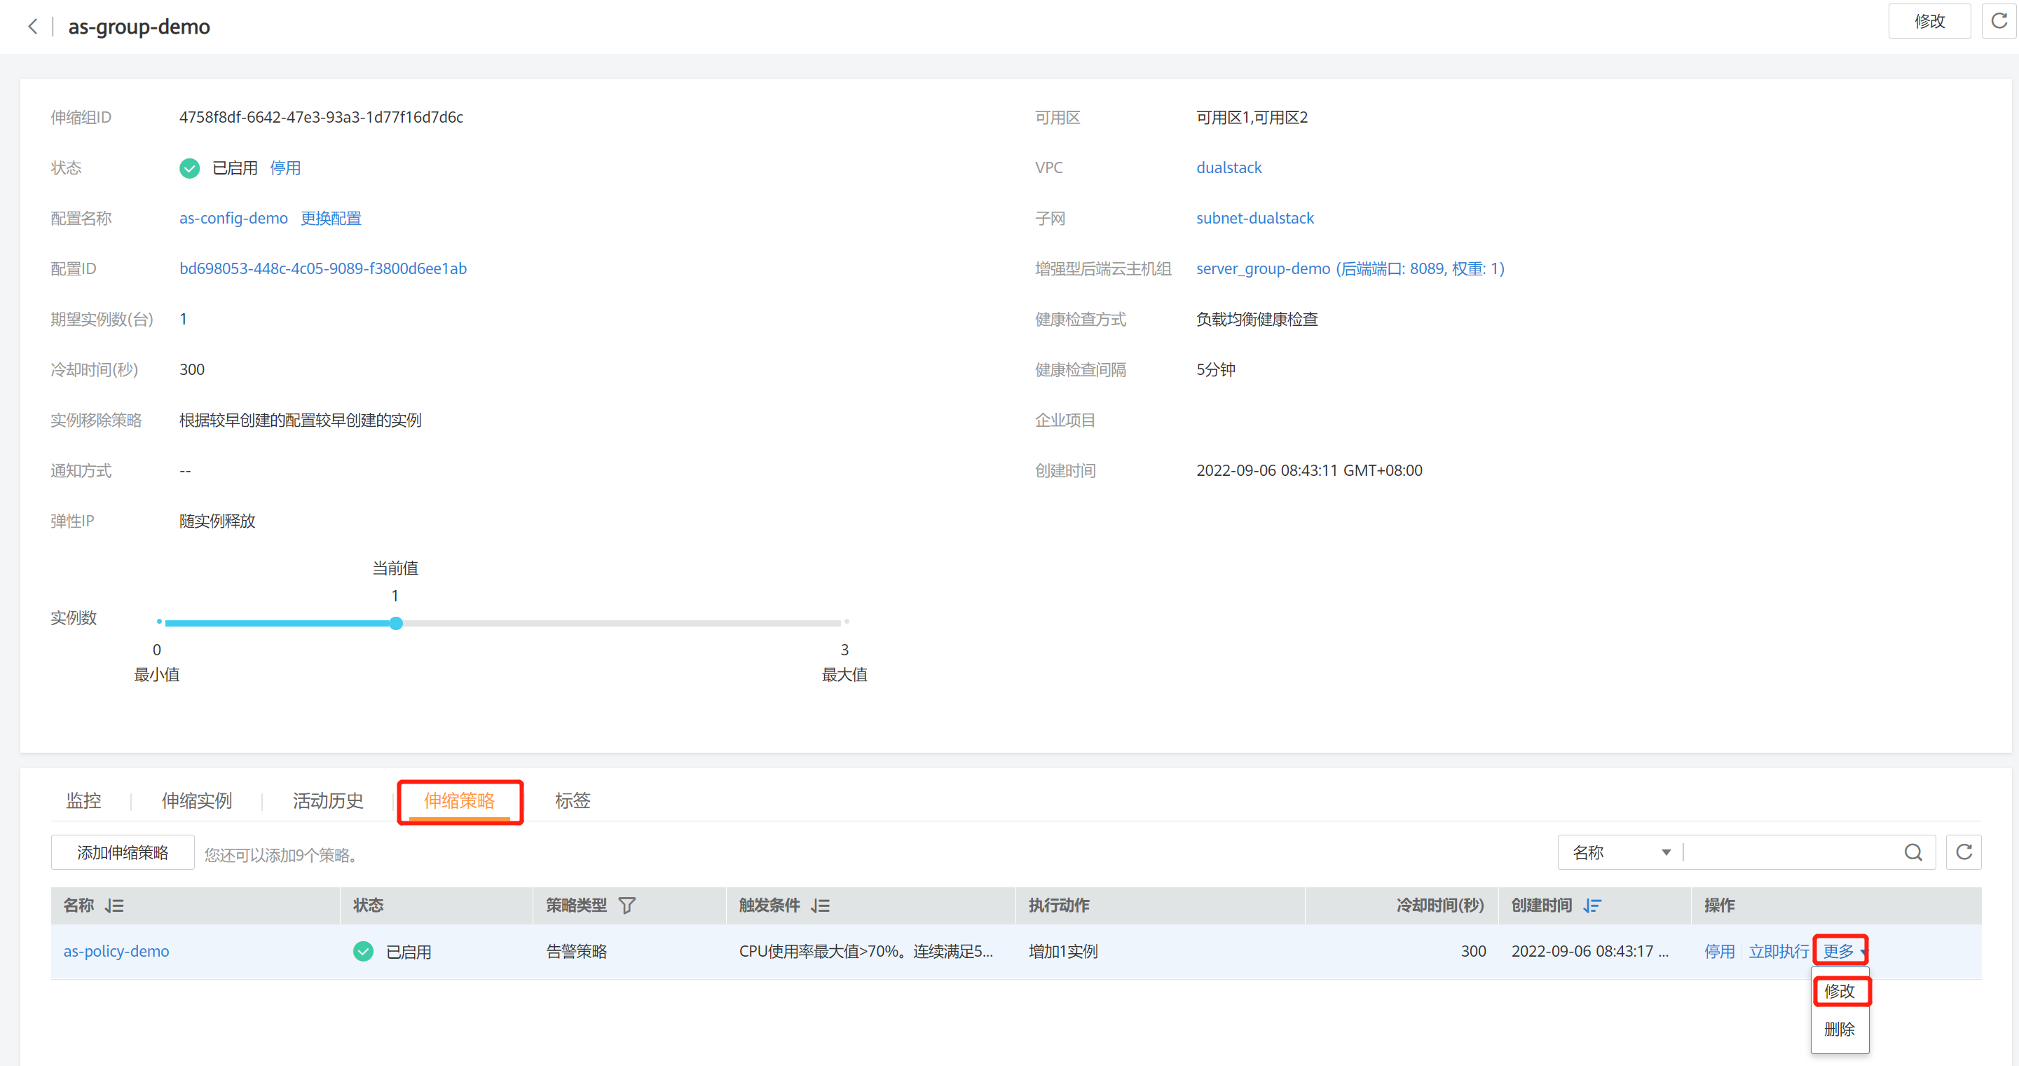
Task: Sort by creation time column icon
Action: [x=1592, y=906]
